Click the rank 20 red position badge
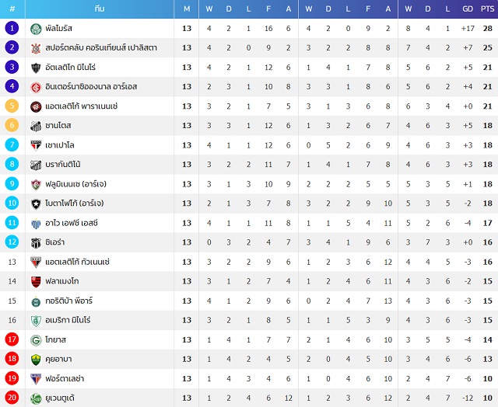 click(12, 398)
